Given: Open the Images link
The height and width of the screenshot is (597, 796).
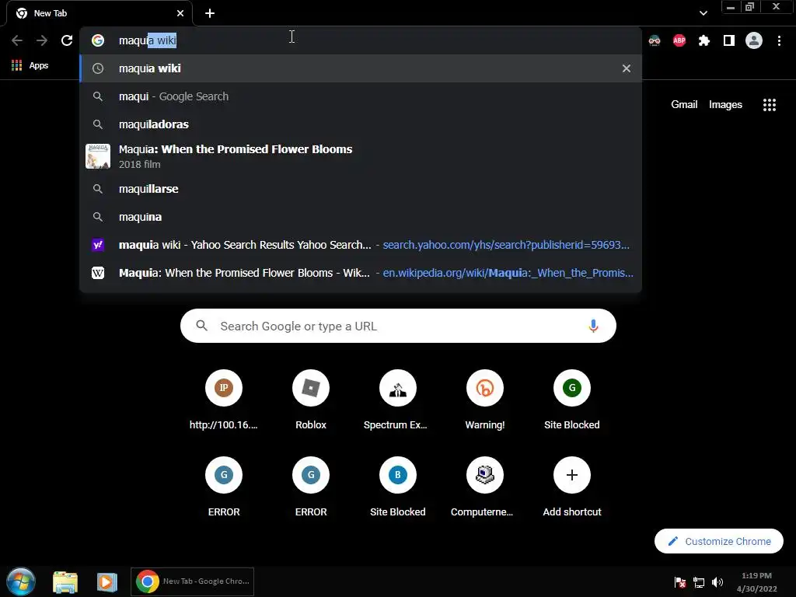Looking at the screenshot, I should click(725, 105).
